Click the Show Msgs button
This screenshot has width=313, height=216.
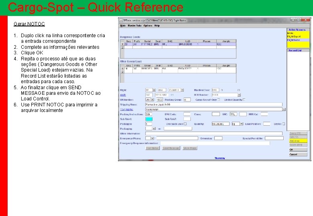(x=190, y=148)
